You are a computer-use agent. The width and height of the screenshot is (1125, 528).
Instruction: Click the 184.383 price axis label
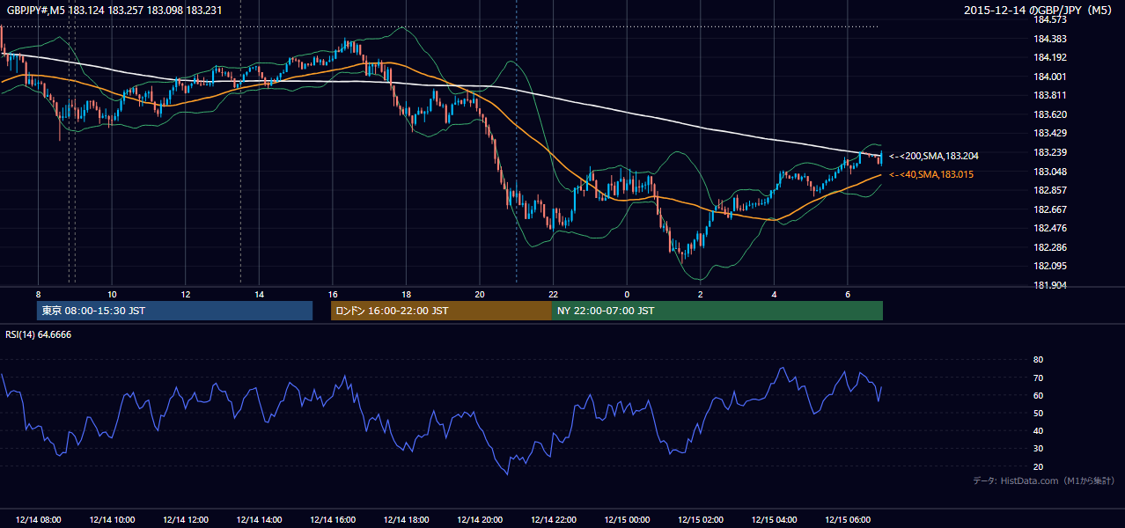point(1049,39)
